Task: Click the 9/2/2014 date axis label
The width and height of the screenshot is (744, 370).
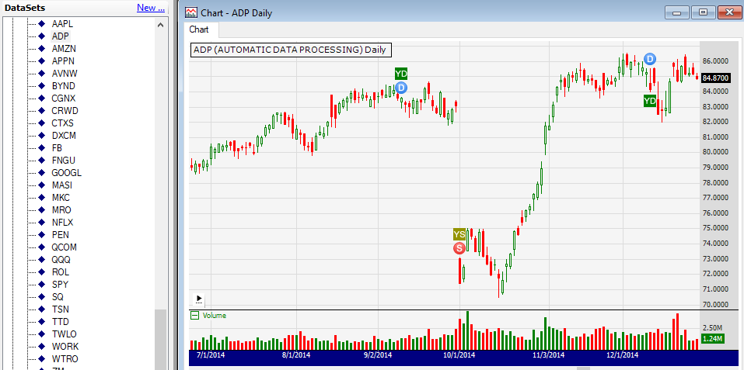Action: pyautogui.click(x=378, y=354)
